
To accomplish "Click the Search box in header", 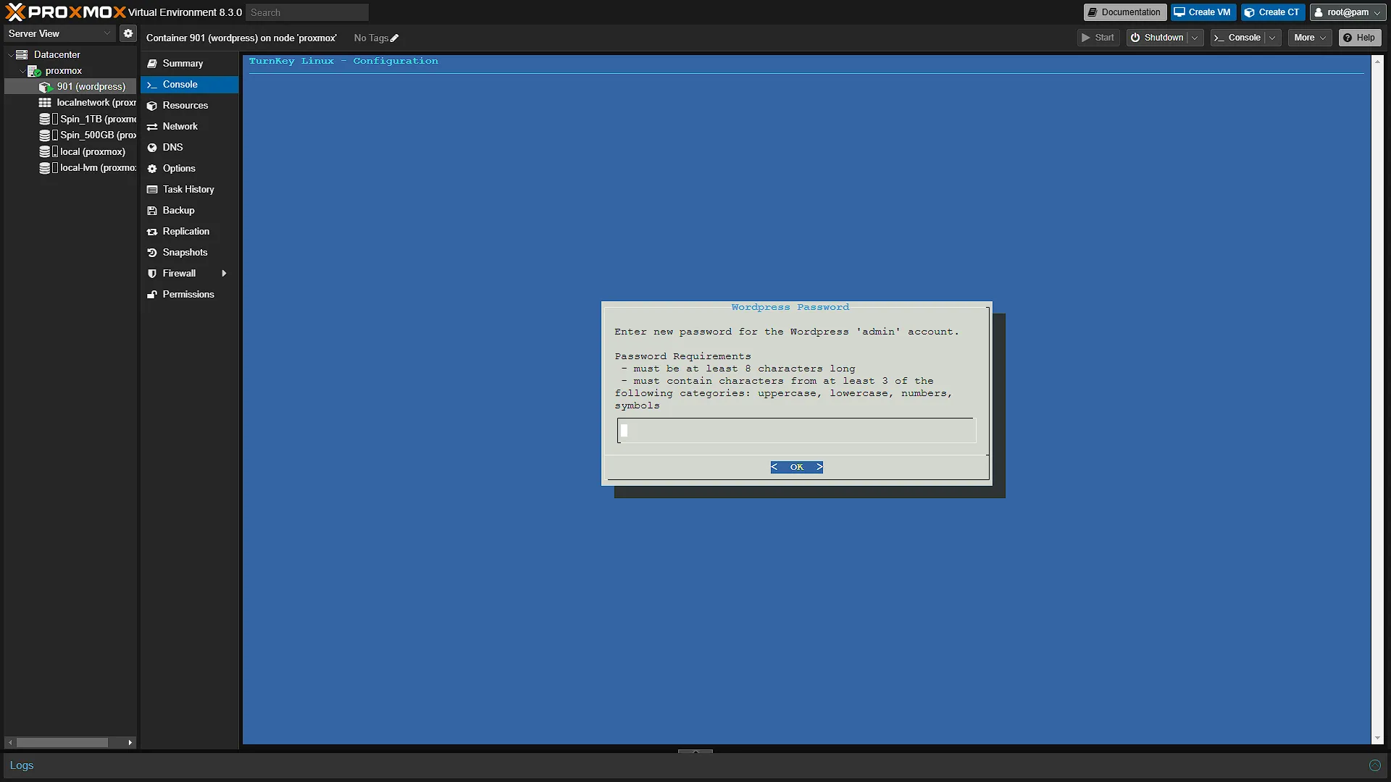I will tap(307, 12).
